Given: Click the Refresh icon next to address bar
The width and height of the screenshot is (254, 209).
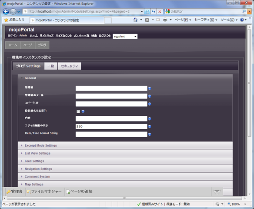Looking at the screenshot, I should [x=154, y=11].
